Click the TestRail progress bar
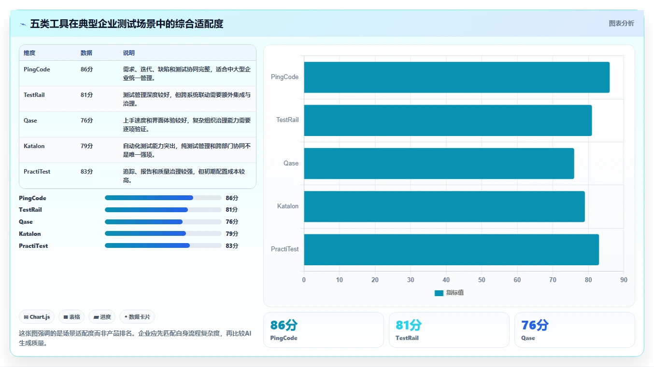This screenshot has width=654, height=367. tap(163, 210)
